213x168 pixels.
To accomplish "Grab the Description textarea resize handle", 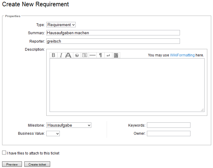I will 202,110.
